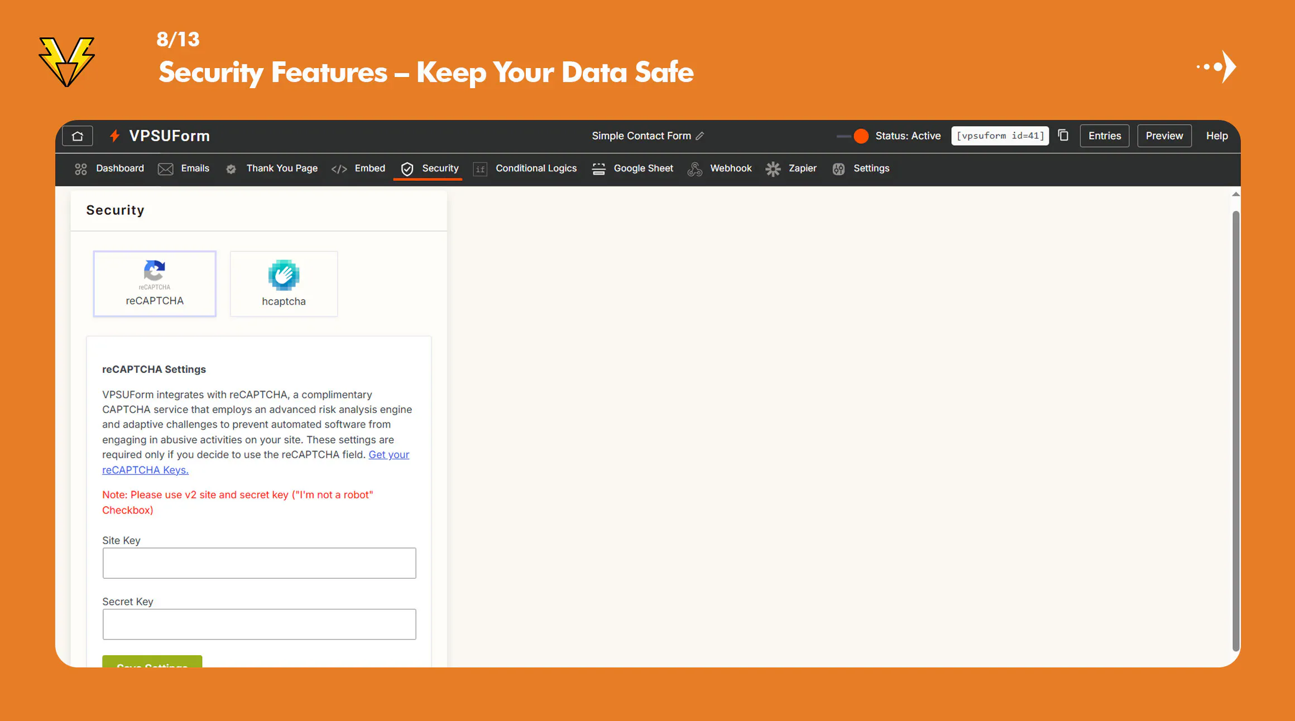Click the [vpsuform id=41] shortcode field
1295x721 pixels.
pyautogui.click(x=1000, y=136)
